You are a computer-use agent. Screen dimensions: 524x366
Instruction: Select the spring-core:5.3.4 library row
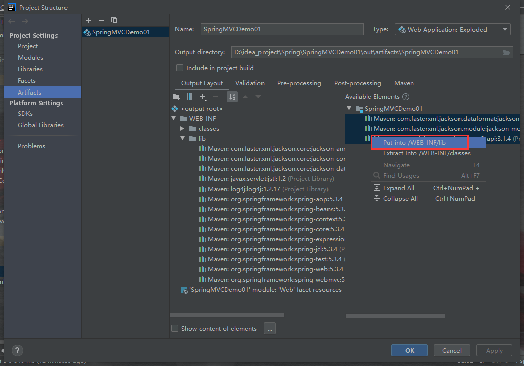[x=272, y=229]
